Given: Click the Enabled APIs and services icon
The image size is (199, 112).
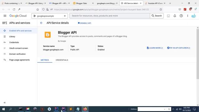Looking at the screenshot, I should pos(5,30).
